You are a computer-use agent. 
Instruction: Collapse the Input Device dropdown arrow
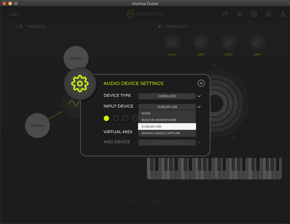point(199,107)
